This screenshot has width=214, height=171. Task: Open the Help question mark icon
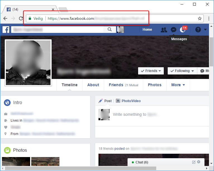pyautogui.click(x=198, y=30)
